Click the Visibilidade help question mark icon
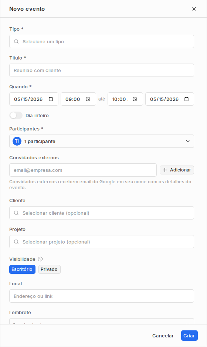The image size is (207, 347). [x=40, y=259]
